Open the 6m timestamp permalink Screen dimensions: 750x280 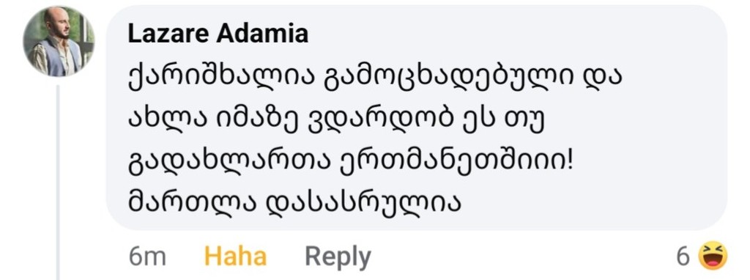tap(147, 257)
